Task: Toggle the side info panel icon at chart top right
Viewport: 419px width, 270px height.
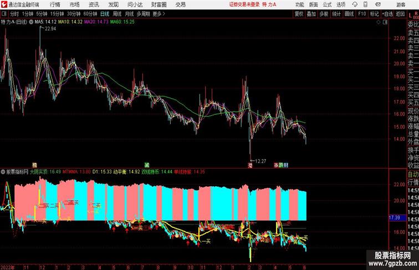Action: pos(385,22)
